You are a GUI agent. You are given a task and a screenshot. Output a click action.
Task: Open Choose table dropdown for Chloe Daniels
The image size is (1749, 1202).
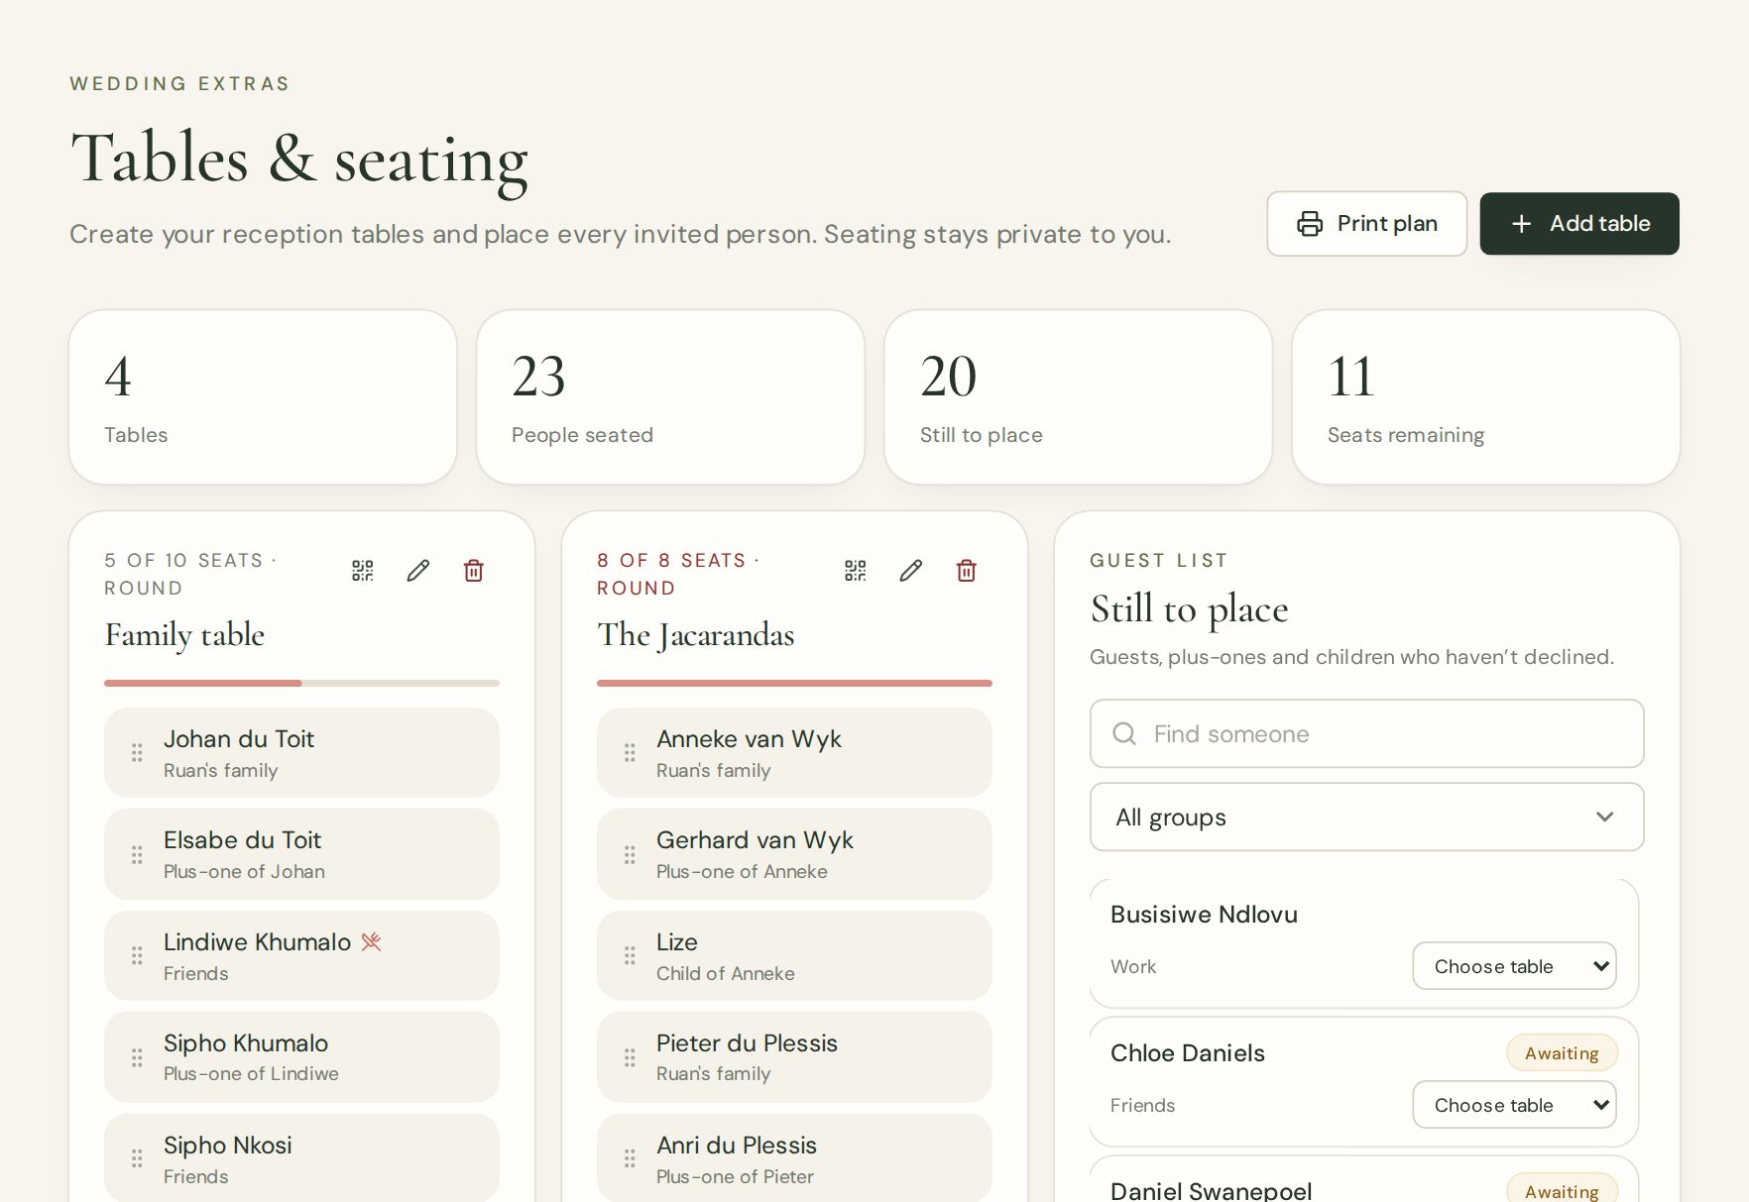click(1515, 1105)
